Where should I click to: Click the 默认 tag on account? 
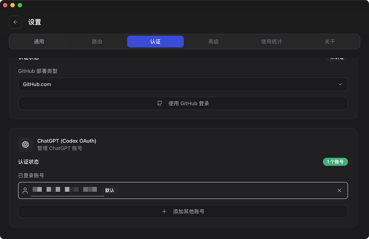tap(110, 190)
